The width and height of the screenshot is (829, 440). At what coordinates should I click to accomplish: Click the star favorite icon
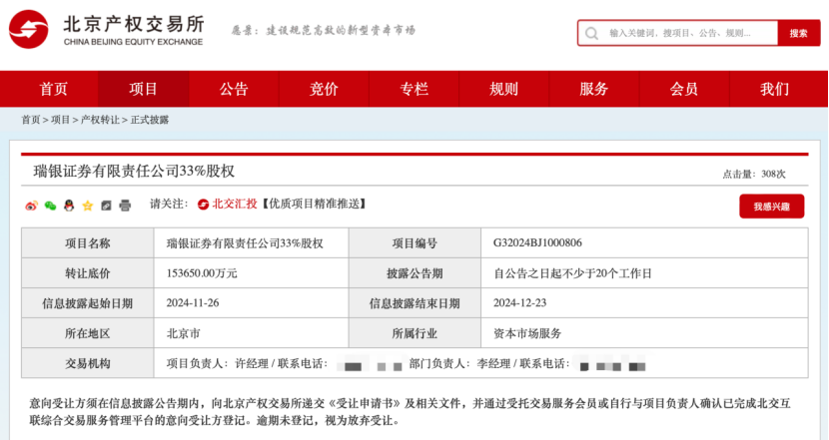click(88, 205)
